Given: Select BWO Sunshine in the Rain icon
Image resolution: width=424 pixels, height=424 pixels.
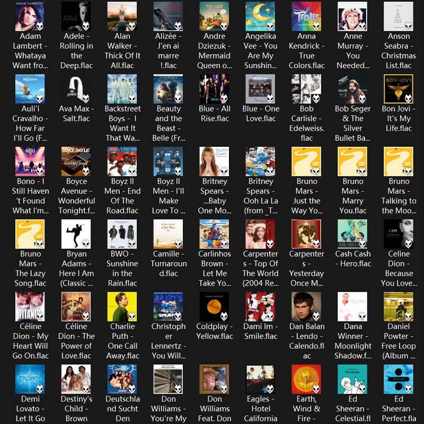Looking at the screenshot, I should click(122, 234).
